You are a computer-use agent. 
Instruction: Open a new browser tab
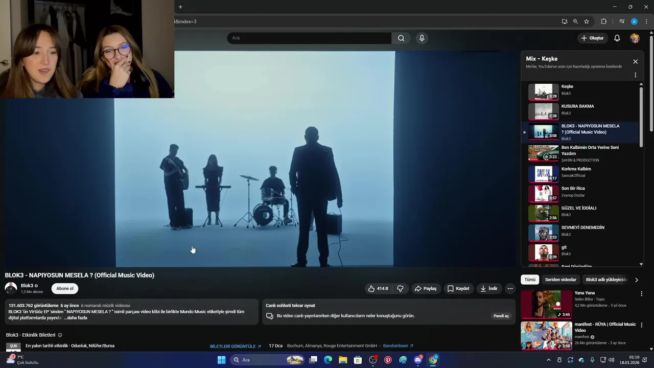point(180,7)
